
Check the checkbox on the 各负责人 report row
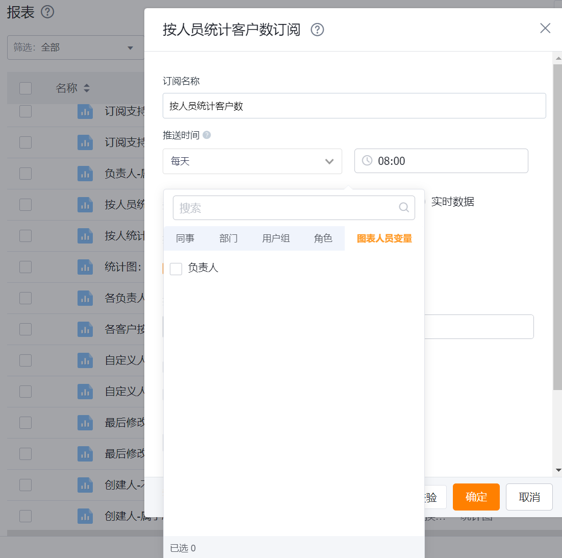click(25, 298)
